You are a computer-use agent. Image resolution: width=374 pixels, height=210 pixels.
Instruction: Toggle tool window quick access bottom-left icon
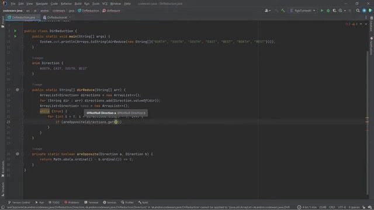tap(3, 208)
